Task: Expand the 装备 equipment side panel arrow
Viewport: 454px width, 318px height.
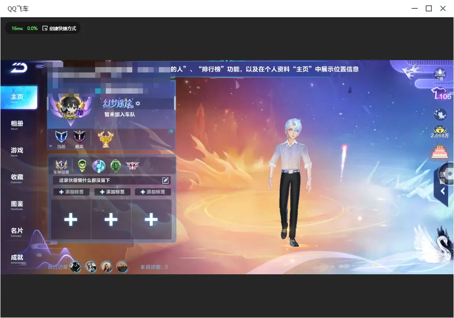Action: pyautogui.click(x=442, y=191)
